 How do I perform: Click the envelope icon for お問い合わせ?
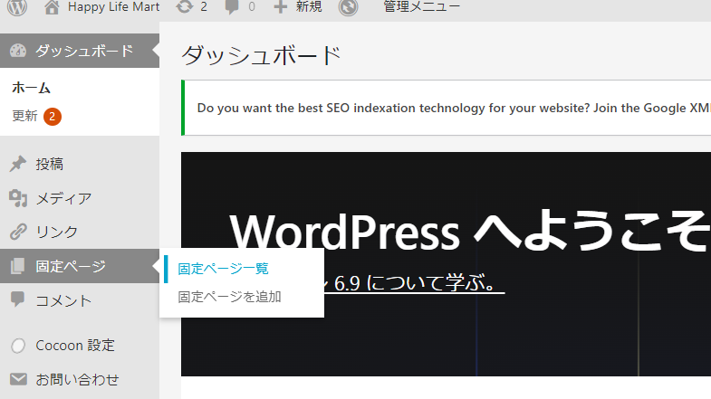click(17, 379)
